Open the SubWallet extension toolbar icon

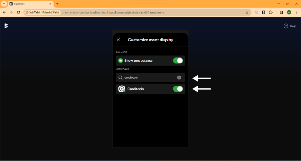point(264,12)
